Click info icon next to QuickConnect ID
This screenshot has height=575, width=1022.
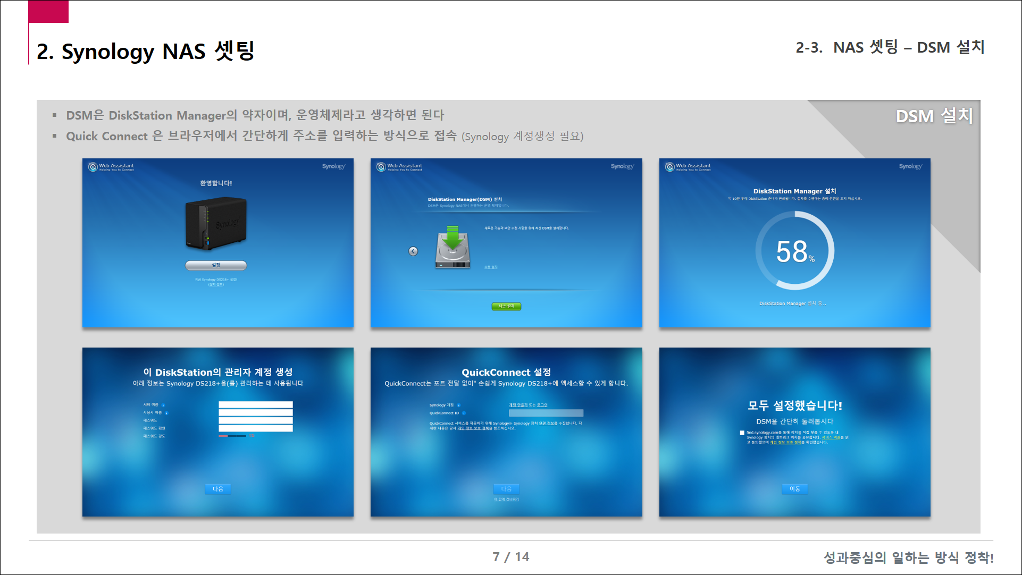[x=464, y=413]
